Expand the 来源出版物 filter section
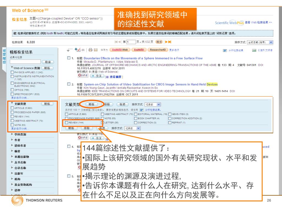The width and height of the screenshot is (282, 211). 12,157
